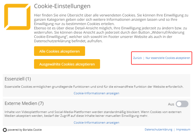This screenshot has height=135, width=193.
Task: Click the intro paragraph about Einwilligung
Action: (111, 28)
